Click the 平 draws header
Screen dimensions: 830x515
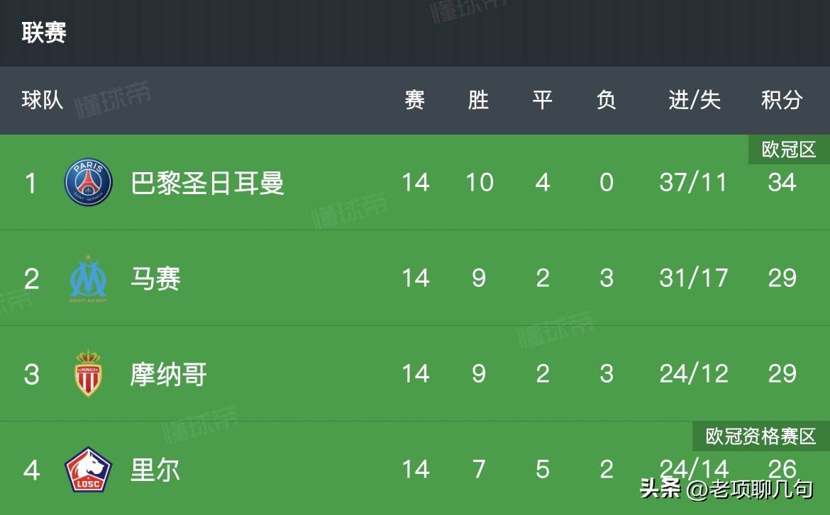(x=542, y=101)
